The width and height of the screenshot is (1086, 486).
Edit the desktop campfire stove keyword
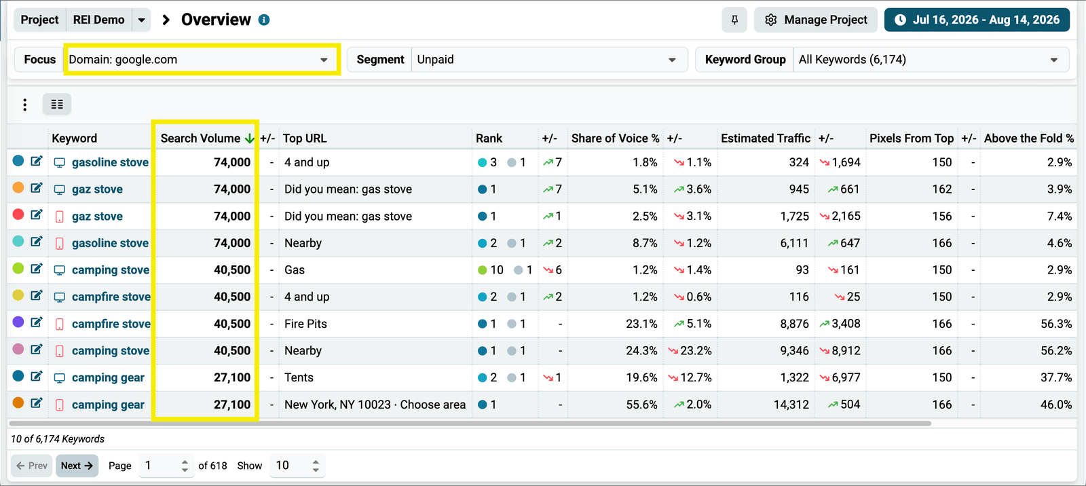click(x=37, y=295)
